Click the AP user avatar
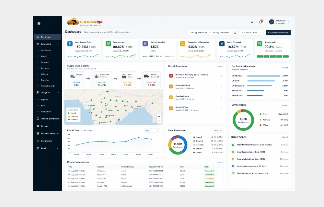Viewport: 324px width, 207px height. (x=272, y=22)
